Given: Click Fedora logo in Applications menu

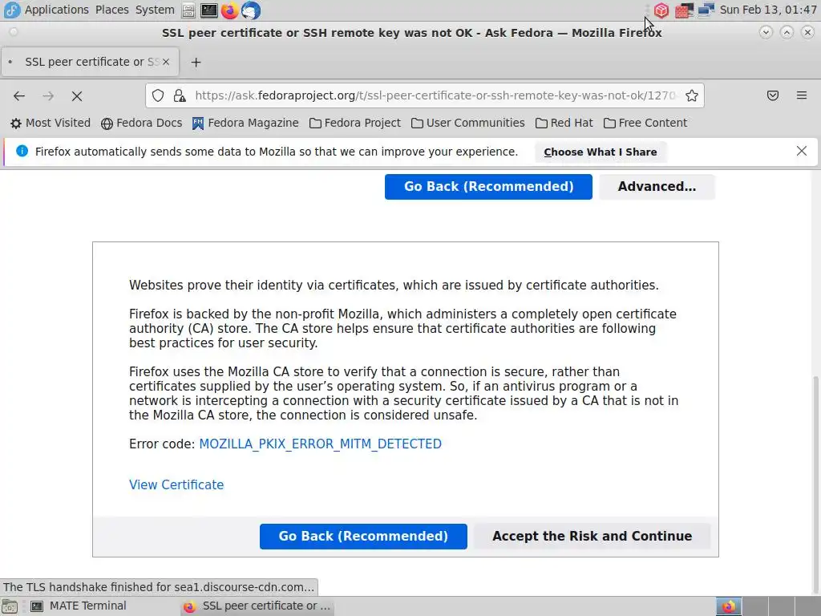Looking at the screenshot, I should [x=11, y=10].
